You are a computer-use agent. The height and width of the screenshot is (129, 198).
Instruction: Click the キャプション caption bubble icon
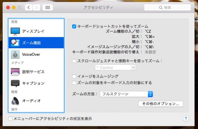click(x=15, y=83)
